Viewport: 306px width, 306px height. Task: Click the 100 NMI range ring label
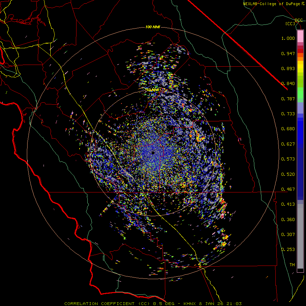point(153,27)
